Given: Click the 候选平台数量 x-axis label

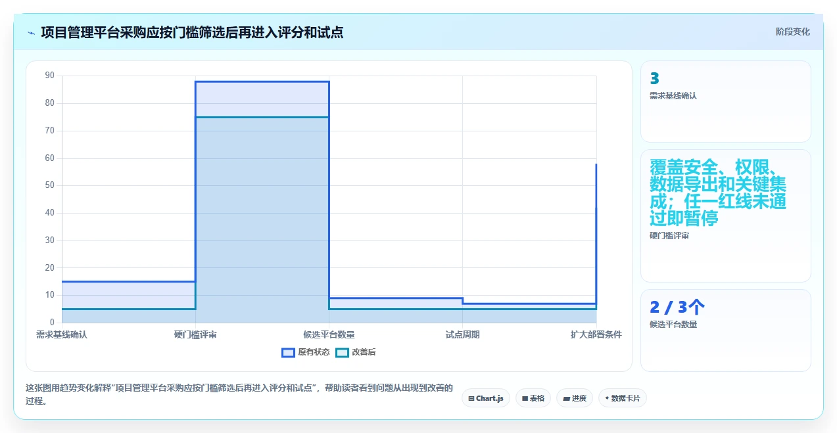Looking at the screenshot, I should click(329, 334).
